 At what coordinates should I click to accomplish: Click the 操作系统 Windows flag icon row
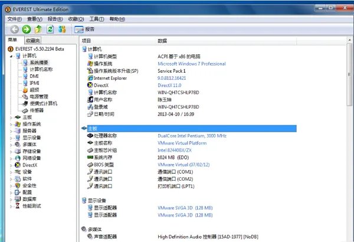(90, 64)
